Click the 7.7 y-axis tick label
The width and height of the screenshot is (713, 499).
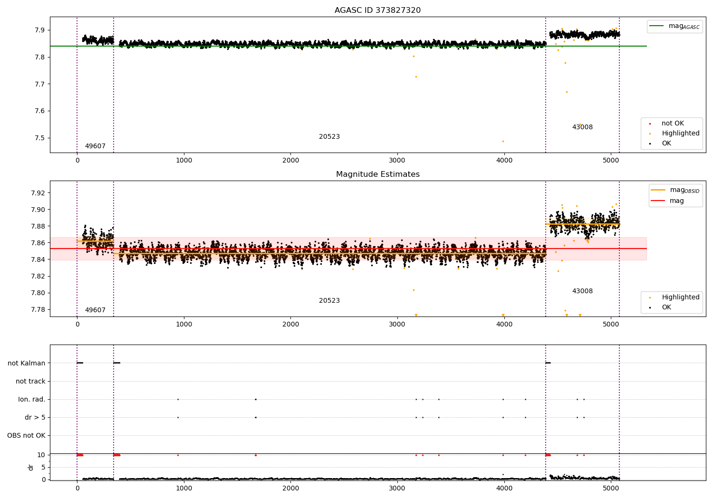[x=40, y=85]
